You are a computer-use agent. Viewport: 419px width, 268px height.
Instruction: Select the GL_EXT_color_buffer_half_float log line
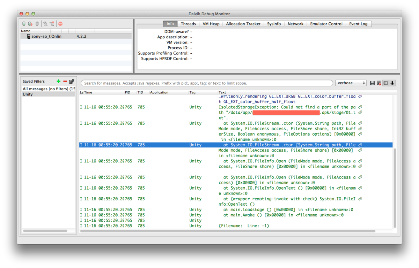[x=236, y=99]
